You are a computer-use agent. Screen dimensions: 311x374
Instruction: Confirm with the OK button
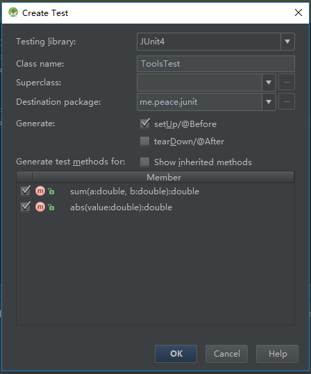click(x=176, y=353)
